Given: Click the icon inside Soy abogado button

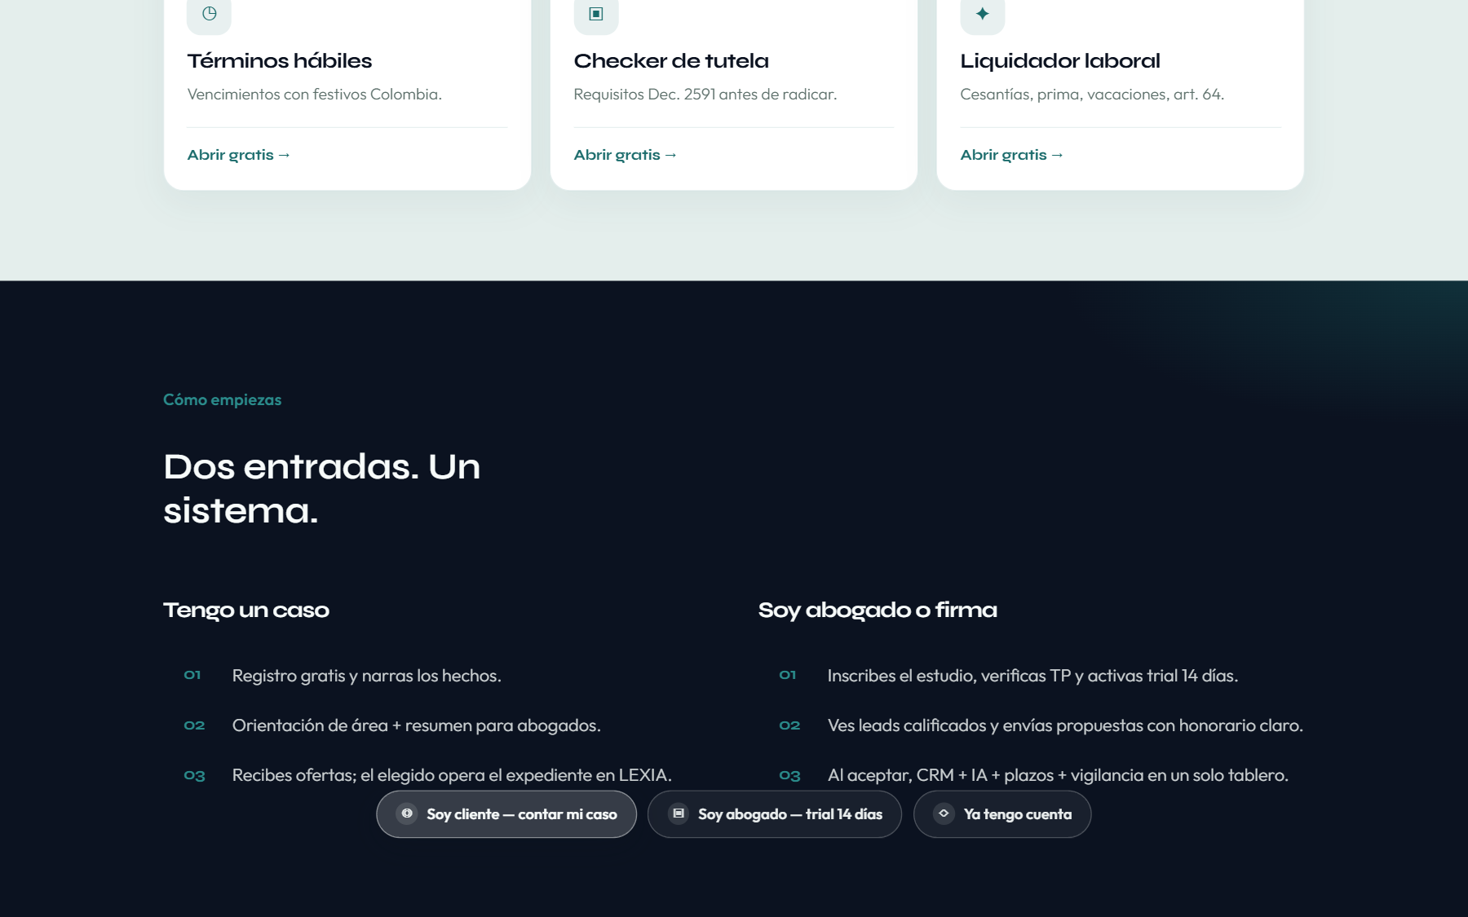Looking at the screenshot, I should coord(679,813).
